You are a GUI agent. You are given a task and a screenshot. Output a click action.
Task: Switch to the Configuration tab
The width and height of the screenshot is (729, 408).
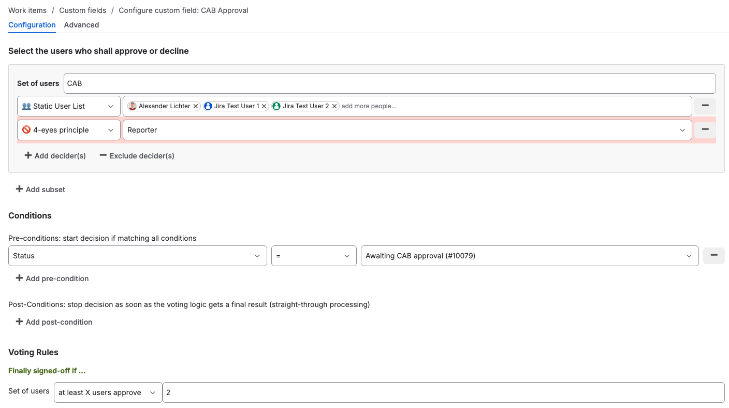pyautogui.click(x=32, y=25)
